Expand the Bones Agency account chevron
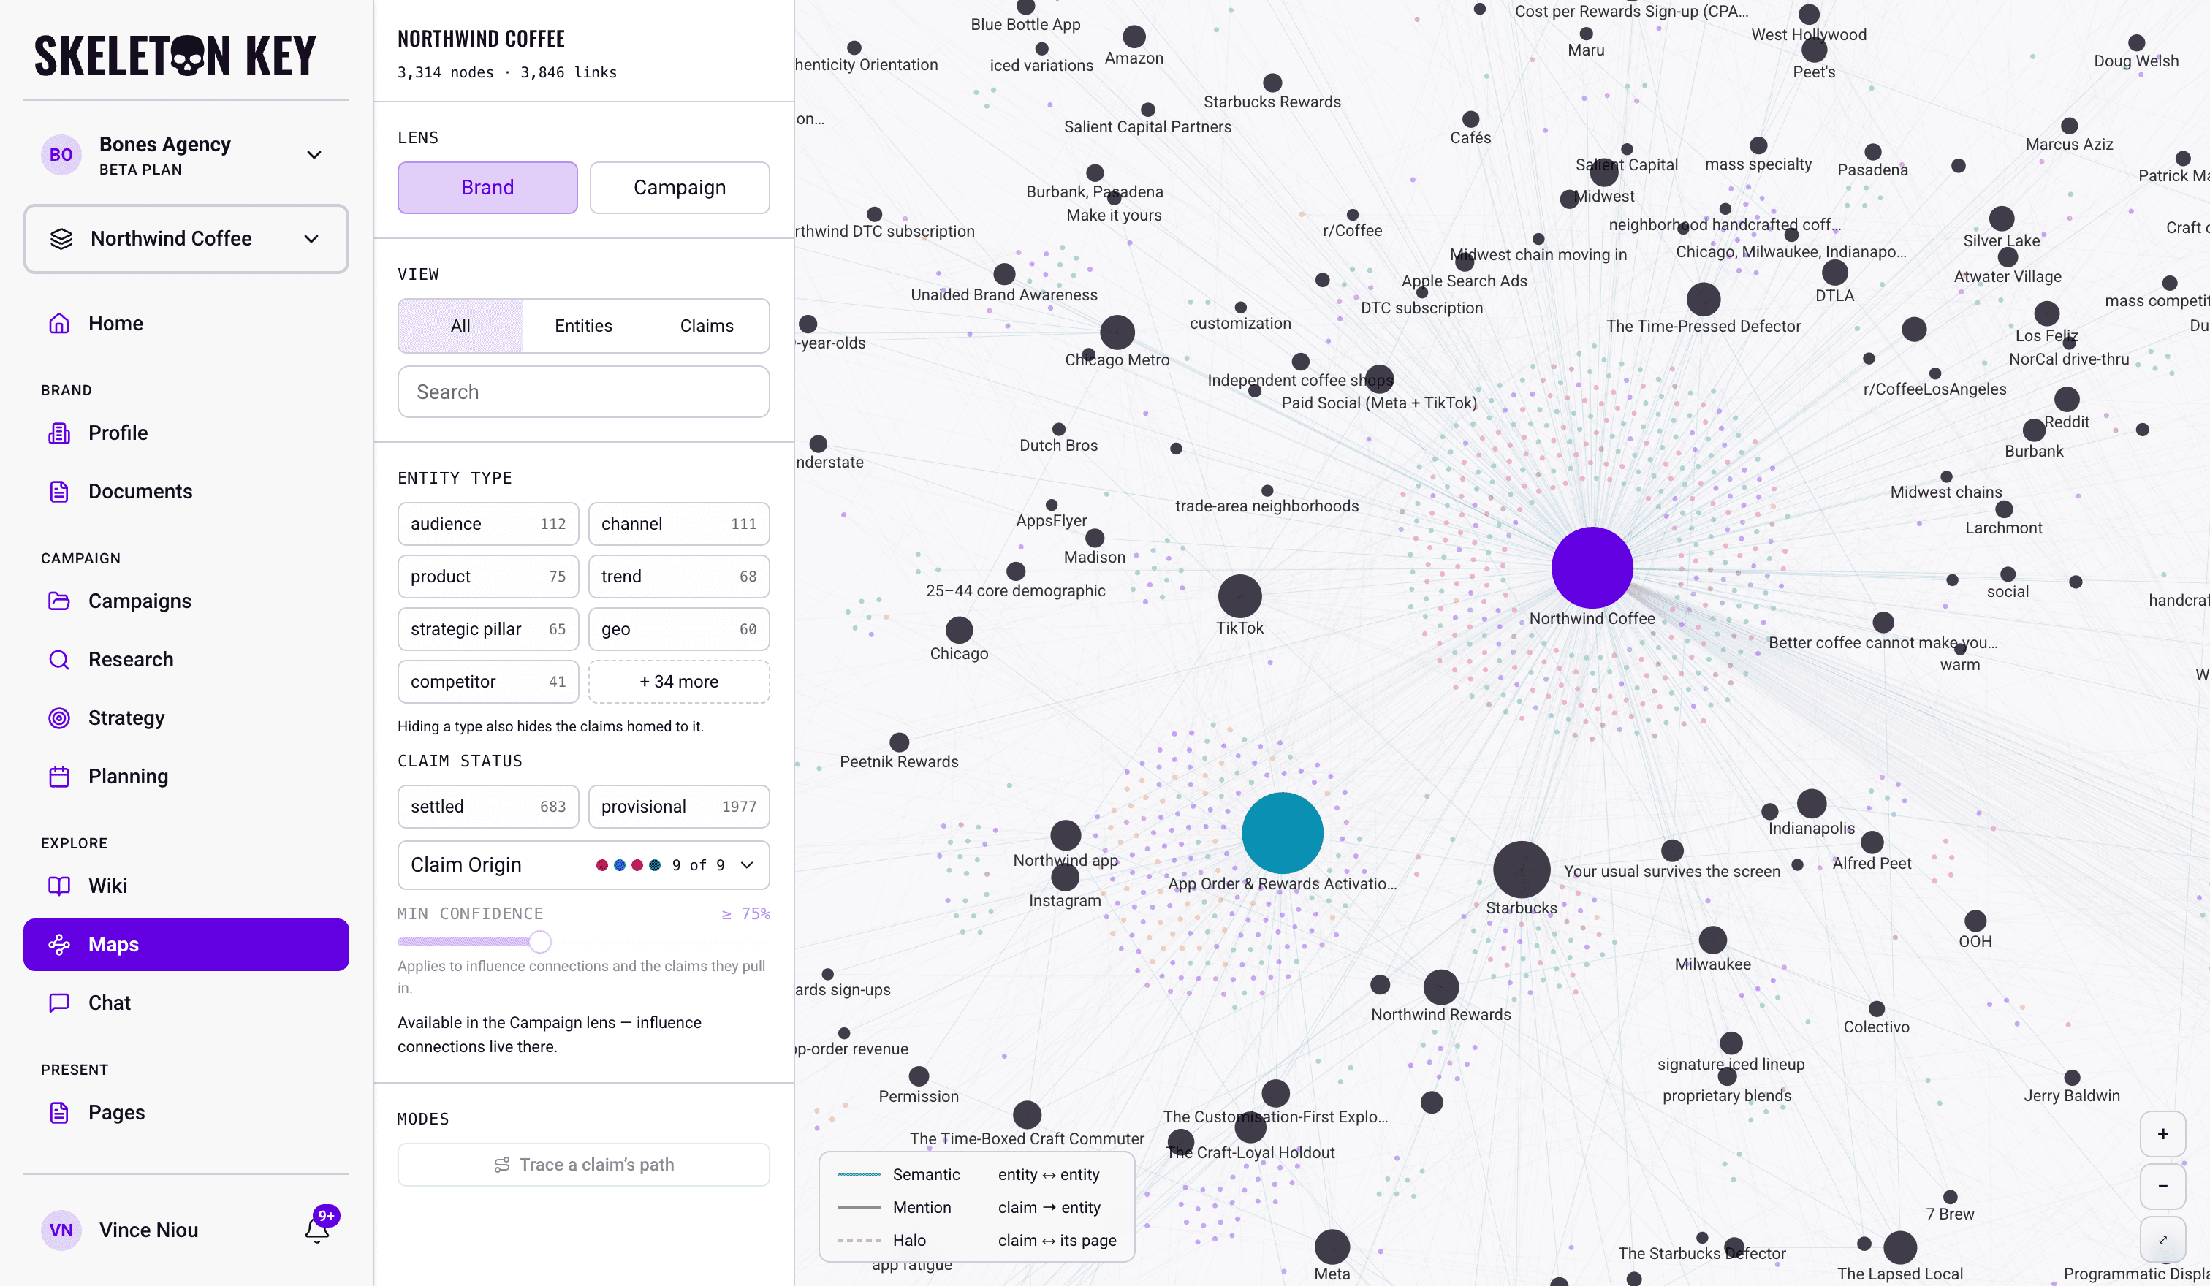This screenshot has width=2210, height=1286. (x=314, y=155)
